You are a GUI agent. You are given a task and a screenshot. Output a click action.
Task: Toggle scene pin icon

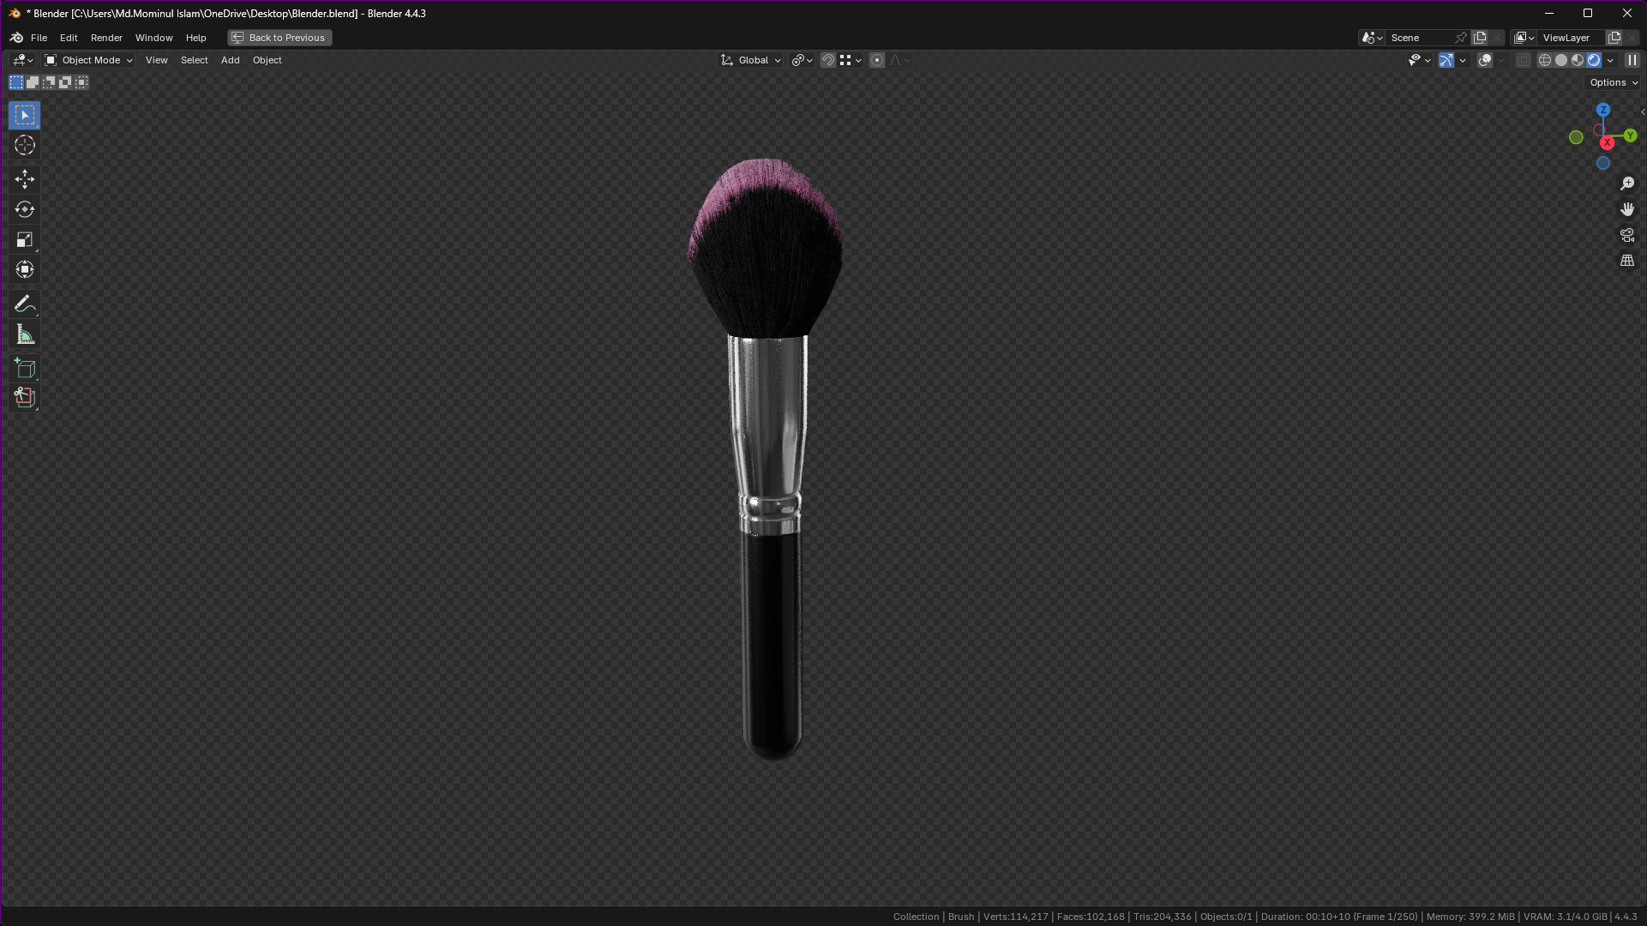pyautogui.click(x=1461, y=38)
